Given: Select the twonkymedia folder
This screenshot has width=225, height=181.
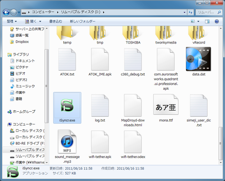Looking at the screenshot, I should pos(166,35).
